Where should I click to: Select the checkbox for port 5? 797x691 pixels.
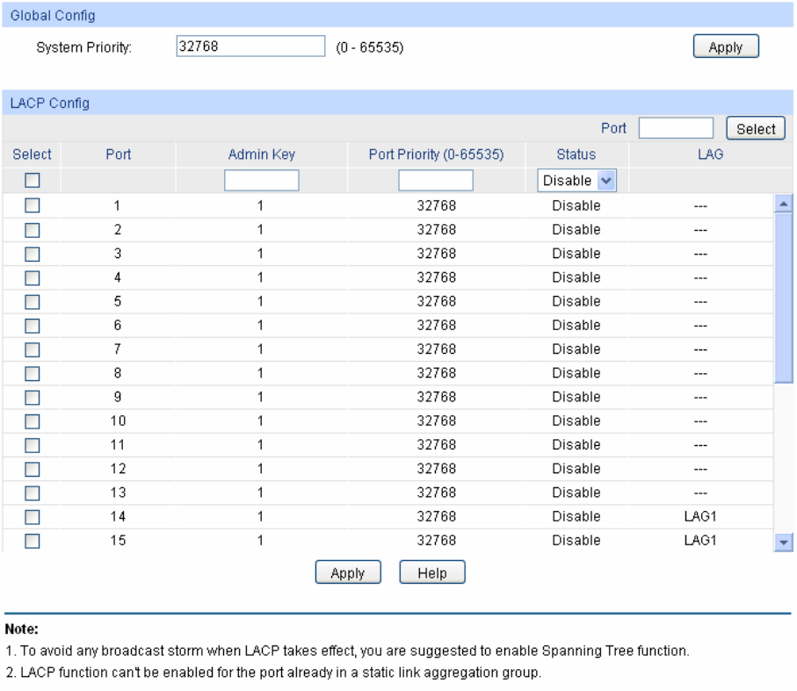32,301
